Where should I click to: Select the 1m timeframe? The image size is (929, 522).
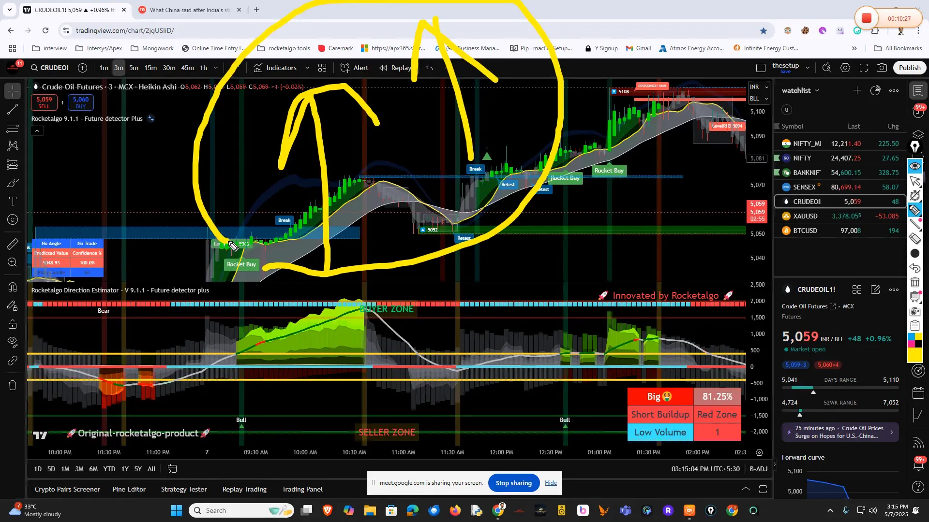click(104, 68)
